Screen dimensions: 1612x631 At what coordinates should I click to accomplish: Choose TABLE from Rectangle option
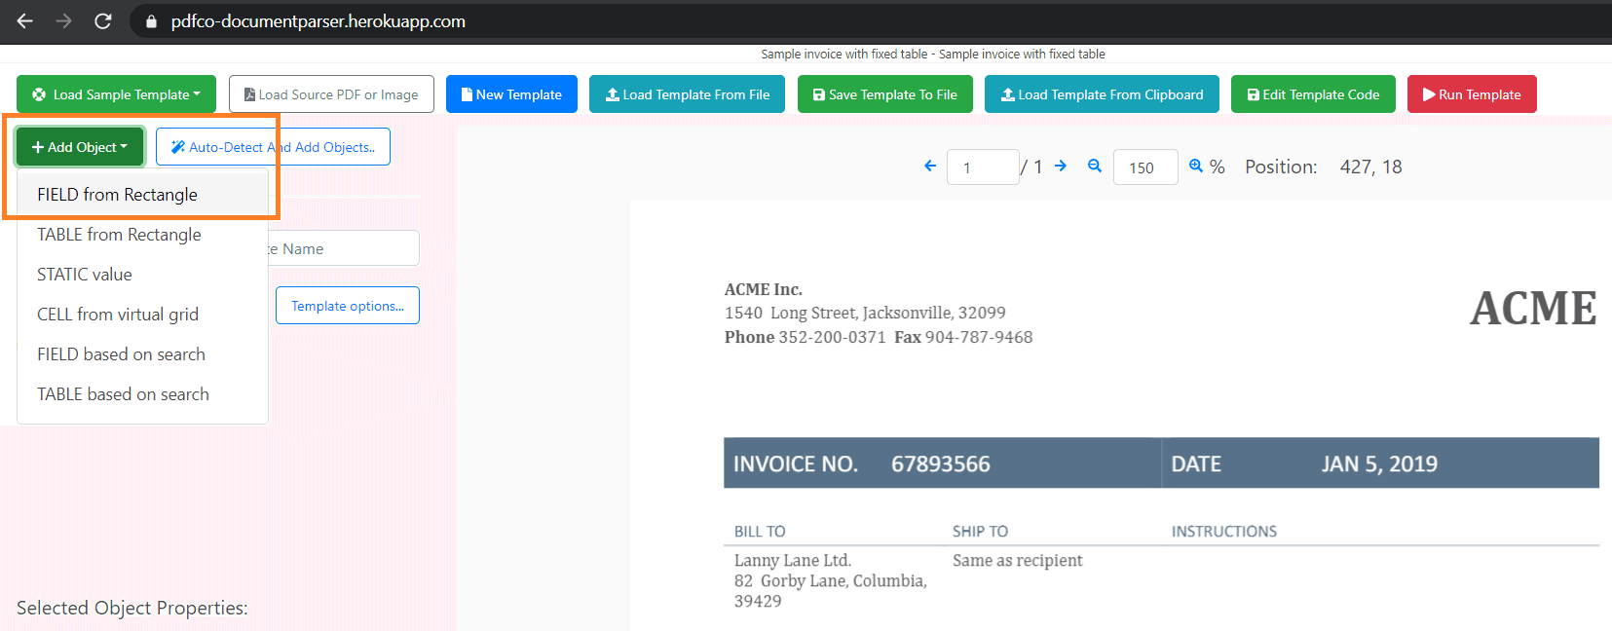[x=119, y=235]
